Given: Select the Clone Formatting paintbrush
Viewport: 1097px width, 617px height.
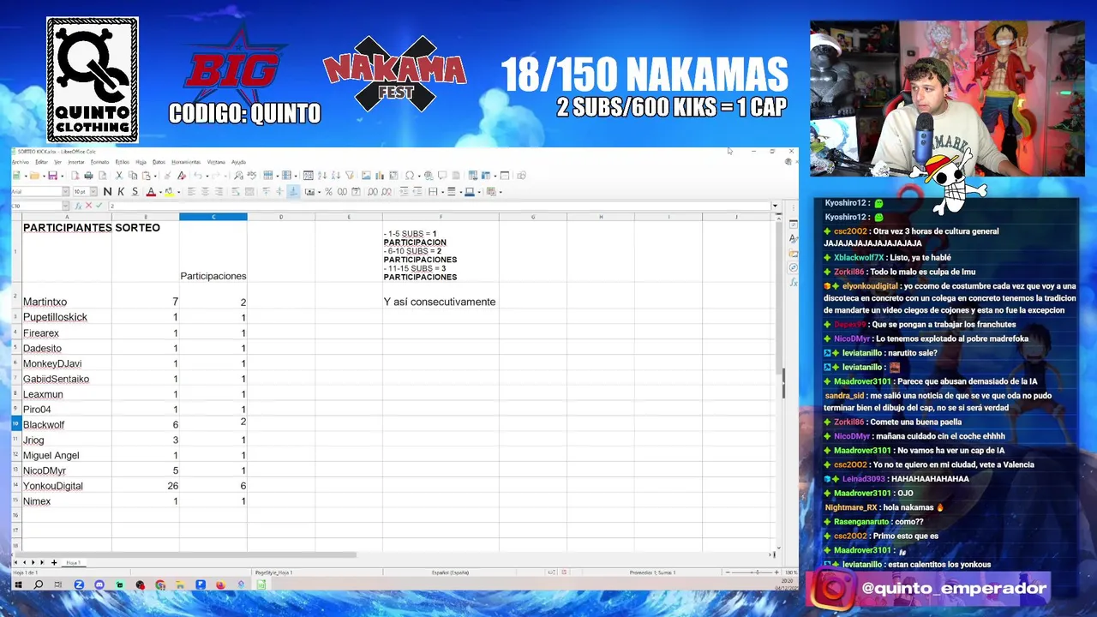Looking at the screenshot, I should click(167, 176).
